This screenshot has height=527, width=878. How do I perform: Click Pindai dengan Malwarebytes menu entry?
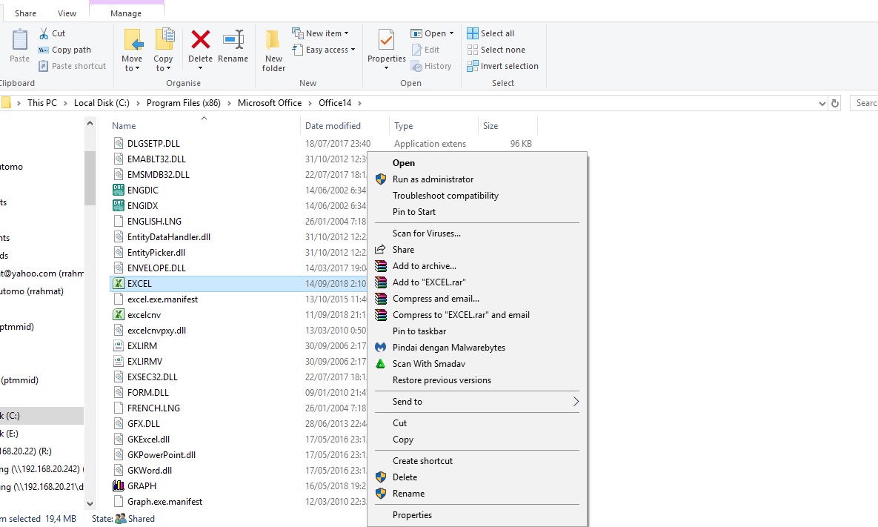[x=448, y=347]
